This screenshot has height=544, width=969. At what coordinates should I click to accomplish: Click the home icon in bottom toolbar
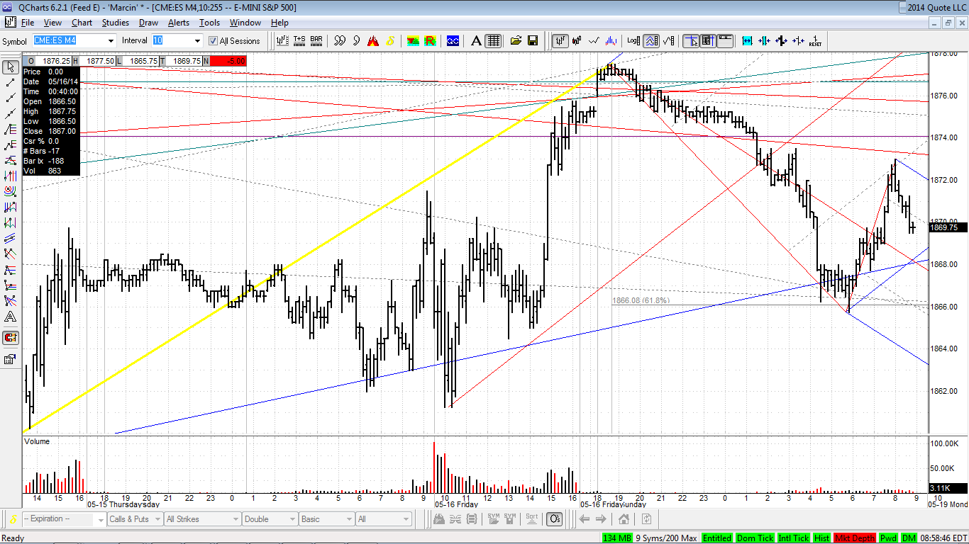624,519
